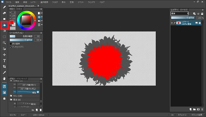Select transparent color checker swatch
This screenshot has height=117, width=206.
(13, 28)
